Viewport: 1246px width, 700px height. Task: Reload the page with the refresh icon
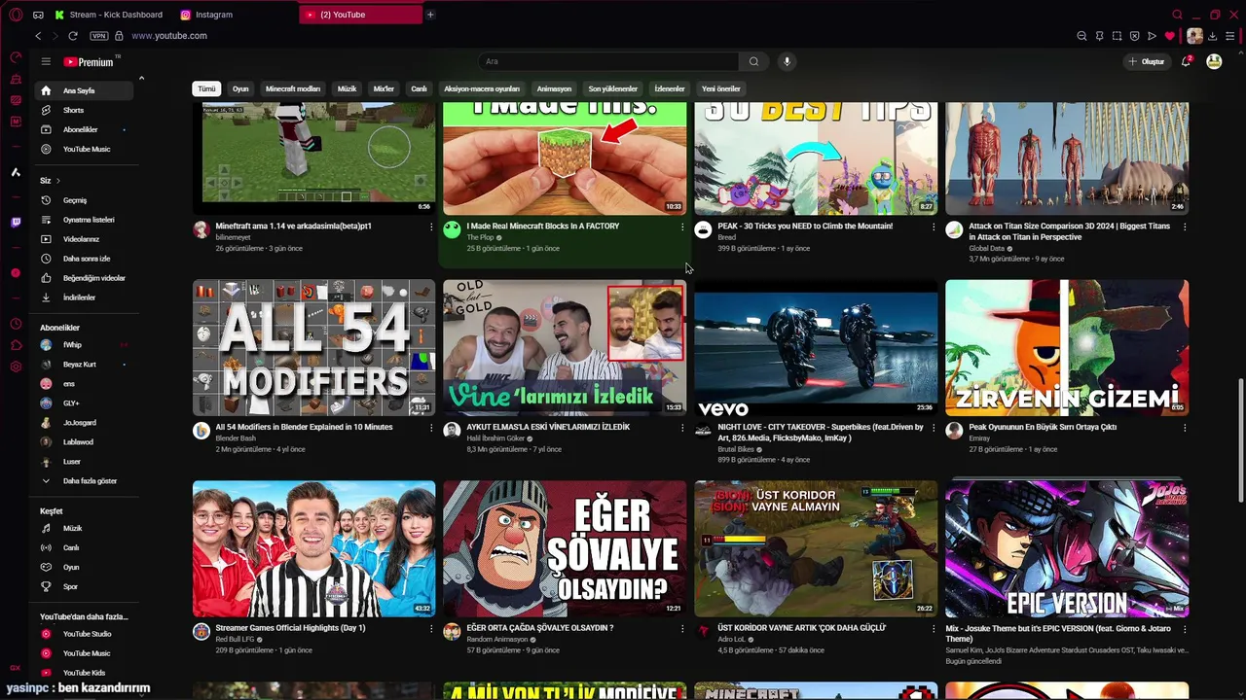click(73, 36)
